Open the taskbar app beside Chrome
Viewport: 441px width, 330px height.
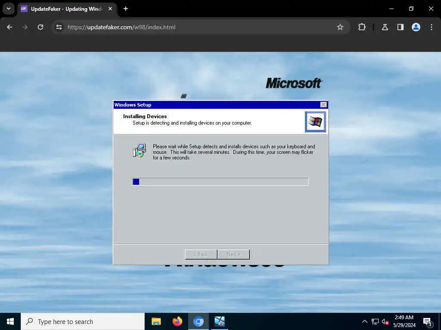(x=219, y=321)
